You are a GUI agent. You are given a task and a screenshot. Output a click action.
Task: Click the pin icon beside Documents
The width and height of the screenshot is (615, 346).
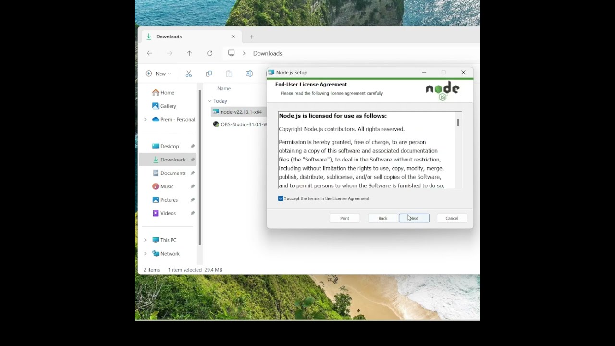click(x=193, y=173)
